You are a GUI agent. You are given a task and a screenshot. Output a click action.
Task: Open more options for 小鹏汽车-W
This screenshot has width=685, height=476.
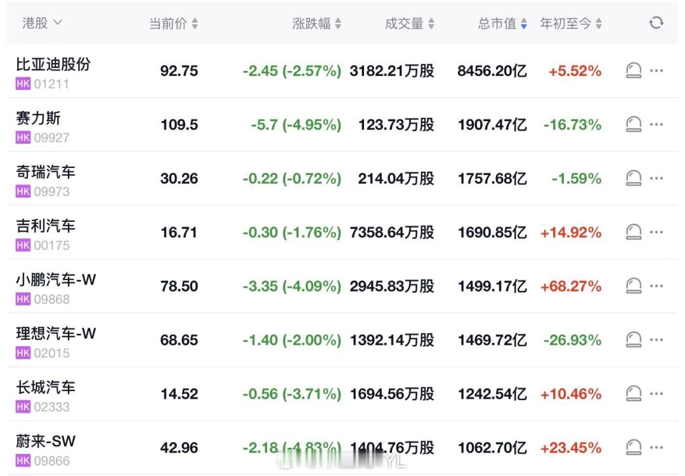click(656, 286)
